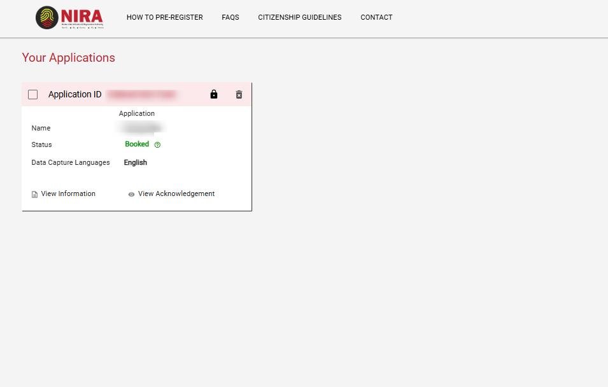Click the document icon beside View Information
This screenshot has height=387, width=608.
coord(35,194)
